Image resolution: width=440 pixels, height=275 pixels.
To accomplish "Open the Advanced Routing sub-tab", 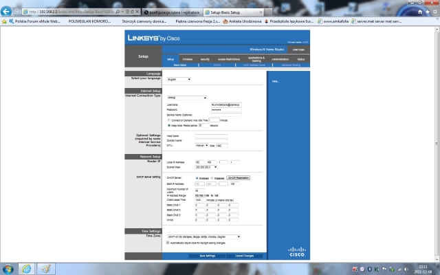I will point(291,65).
